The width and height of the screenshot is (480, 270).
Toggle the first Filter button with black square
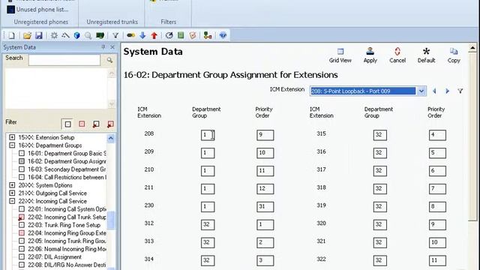coord(67,124)
